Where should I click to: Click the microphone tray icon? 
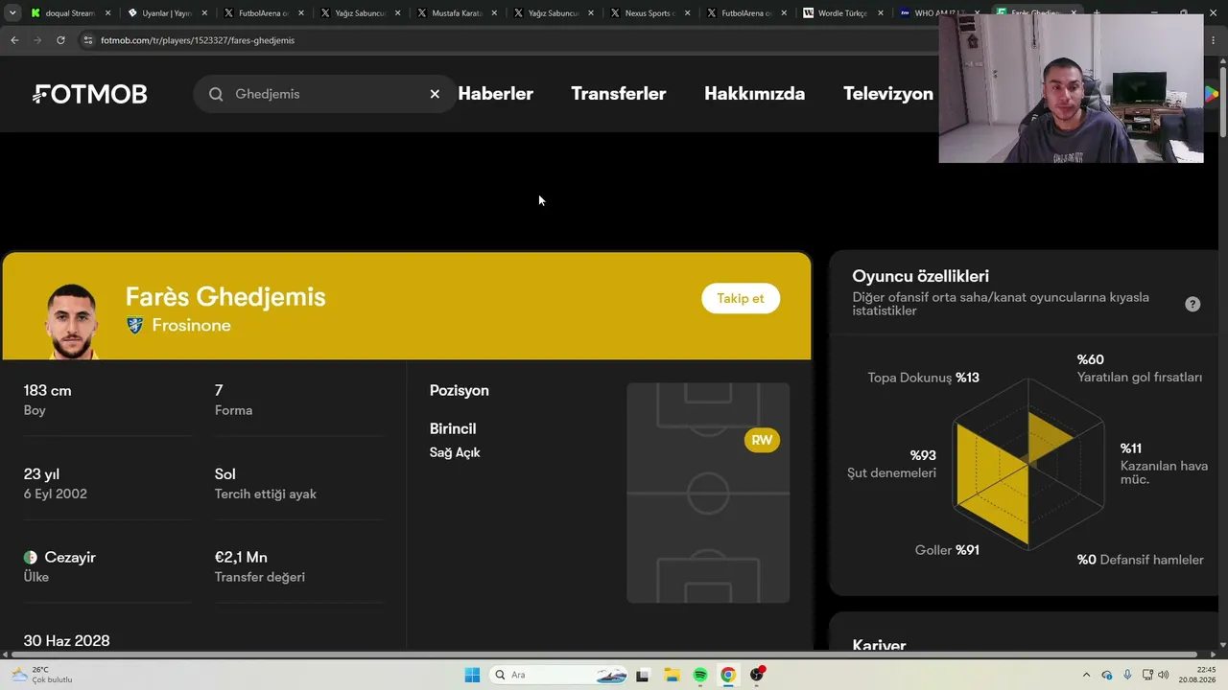pyautogui.click(x=1127, y=675)
